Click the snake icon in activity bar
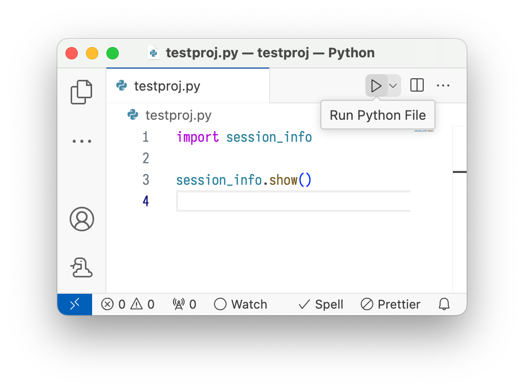524x391 pixels. pos(81,268)
